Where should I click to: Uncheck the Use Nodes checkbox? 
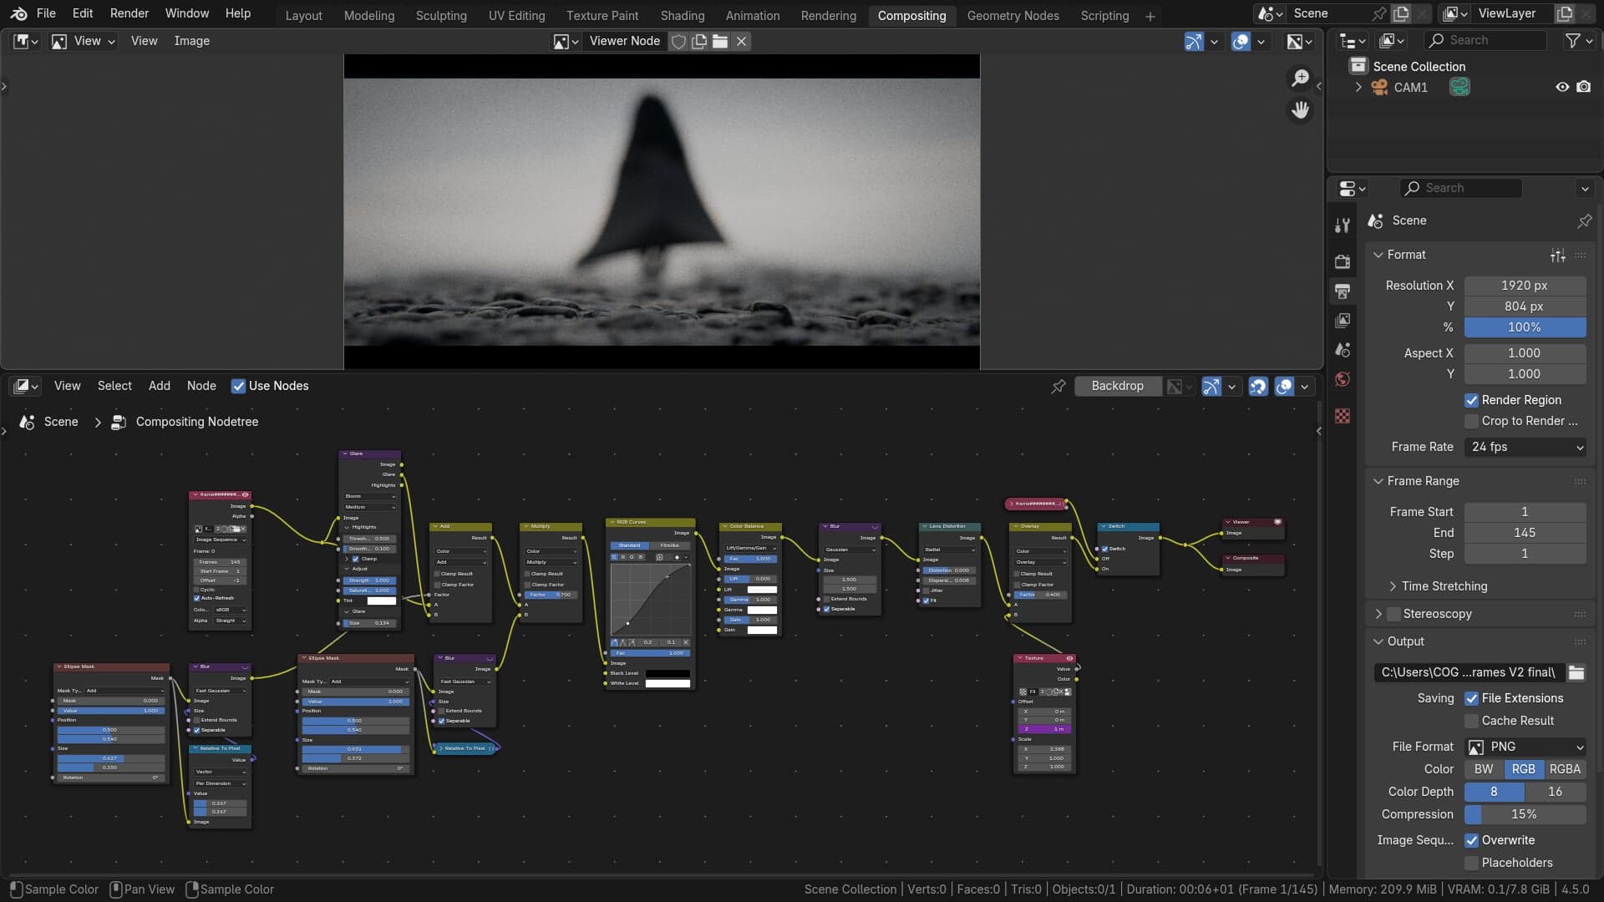tap(238, 386)
